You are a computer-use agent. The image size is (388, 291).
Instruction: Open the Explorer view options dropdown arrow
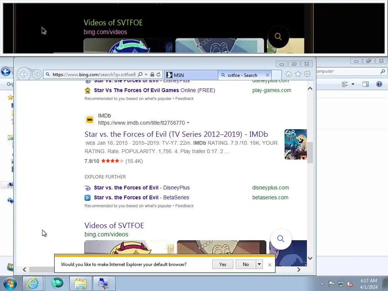click(x=353, y=84)
